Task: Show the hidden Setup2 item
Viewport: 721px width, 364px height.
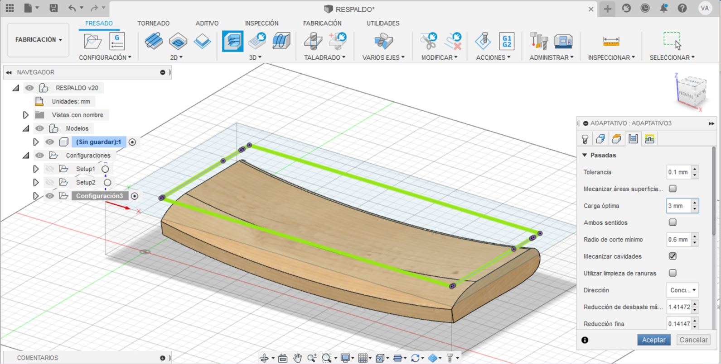Action: [49, 183]
